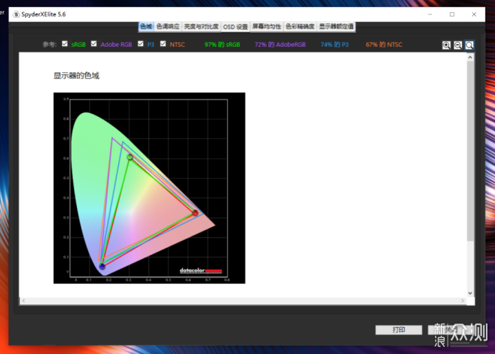Image resolution: width=495 pixels, height=354 pixels.
Task: Click the vertical scrollbar up arrow
Action: click(x=470, y=57)
